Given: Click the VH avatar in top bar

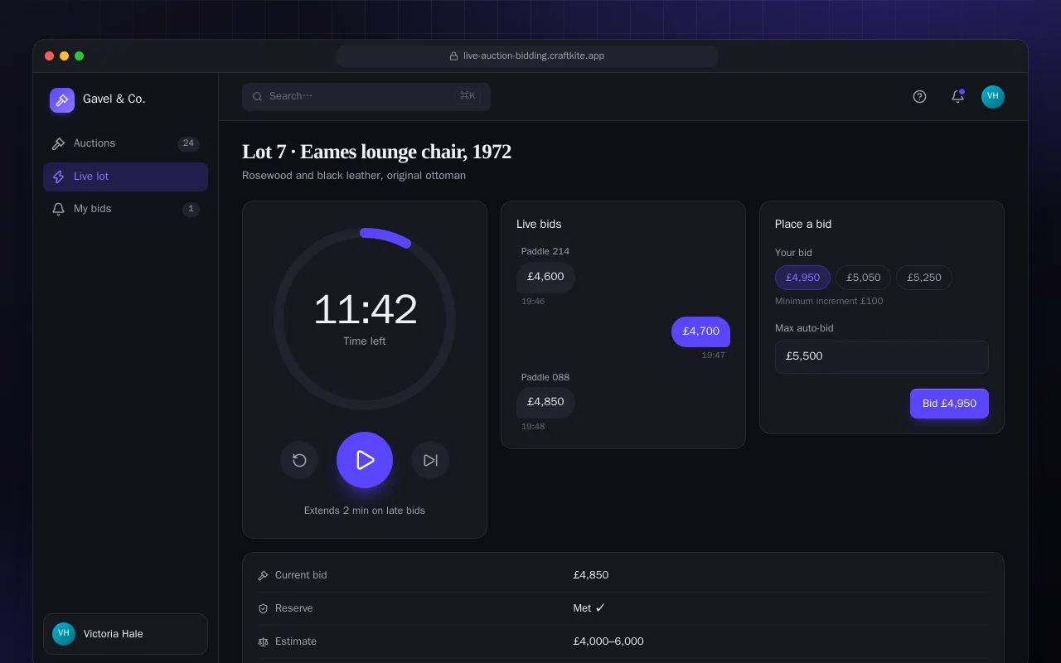Looking at the screenshot, I should point(993,96).
